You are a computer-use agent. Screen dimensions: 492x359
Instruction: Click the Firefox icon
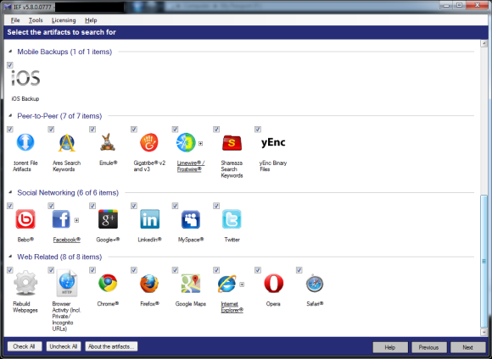click(149, 283)
